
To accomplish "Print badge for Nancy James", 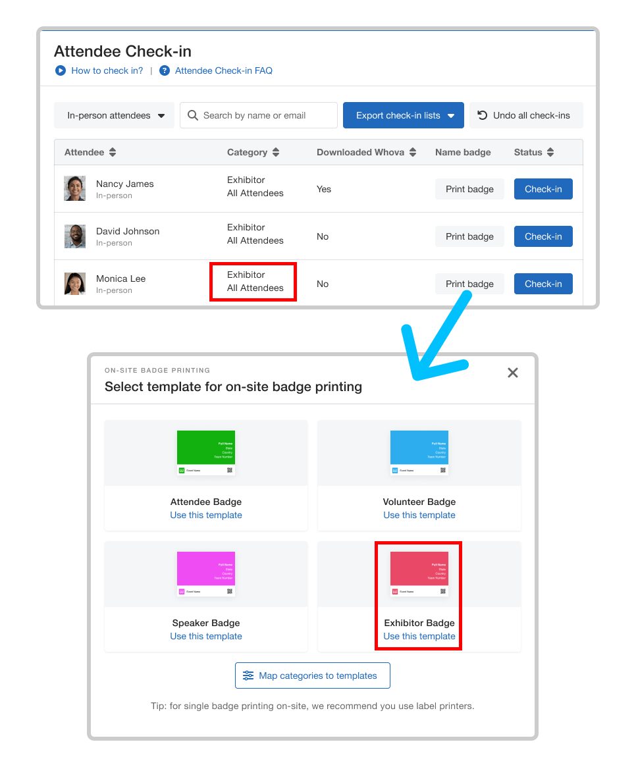I will (469, 189).
